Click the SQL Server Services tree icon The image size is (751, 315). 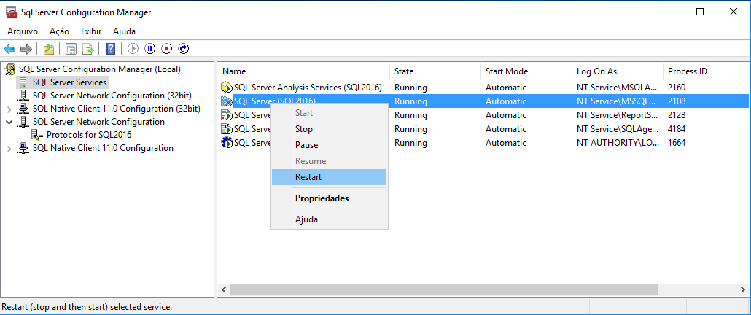[x=23, y=82]
